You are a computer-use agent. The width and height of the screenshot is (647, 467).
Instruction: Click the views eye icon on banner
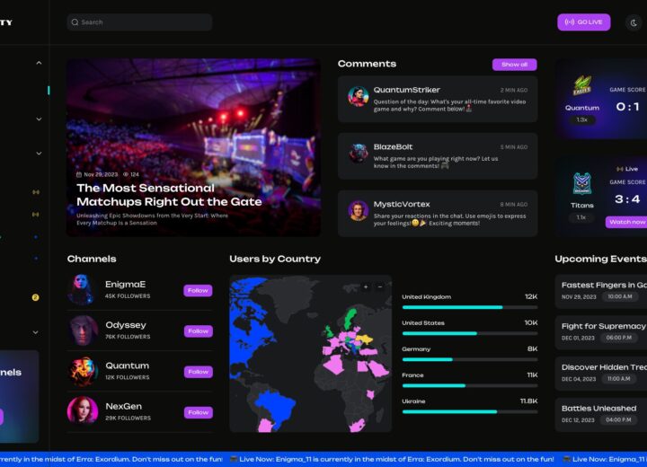(x=126, y=174)
